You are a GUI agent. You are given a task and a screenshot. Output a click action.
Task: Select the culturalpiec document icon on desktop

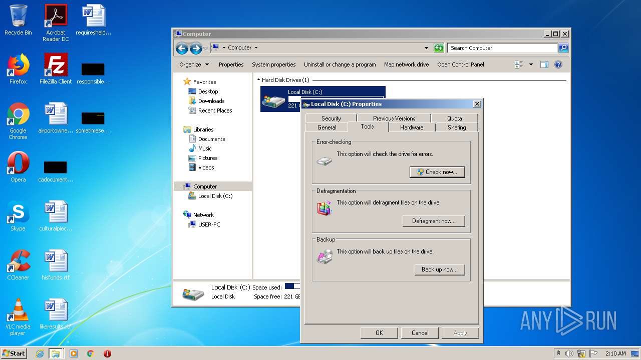(56, 216)
